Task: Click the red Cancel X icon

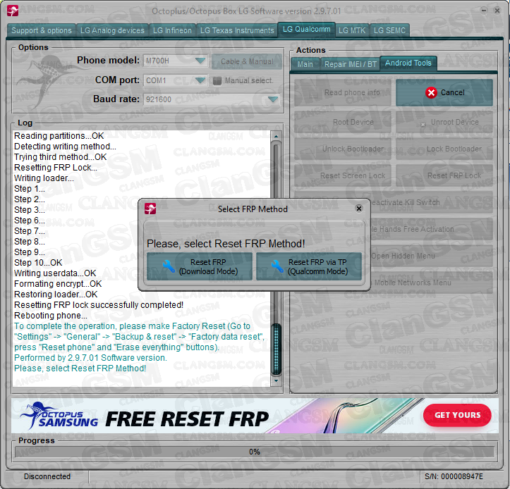Action: click(x=431, y=92)
